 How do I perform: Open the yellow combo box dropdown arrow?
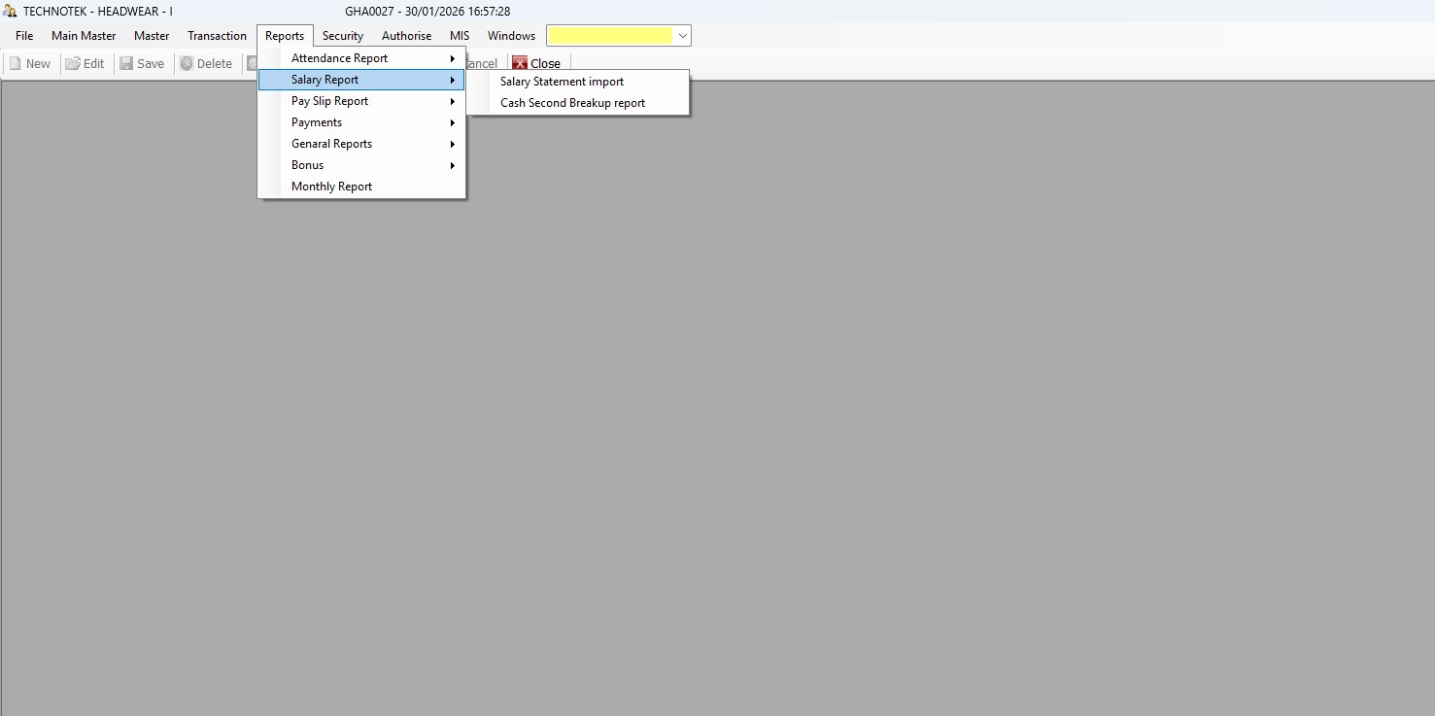[683, 36]
